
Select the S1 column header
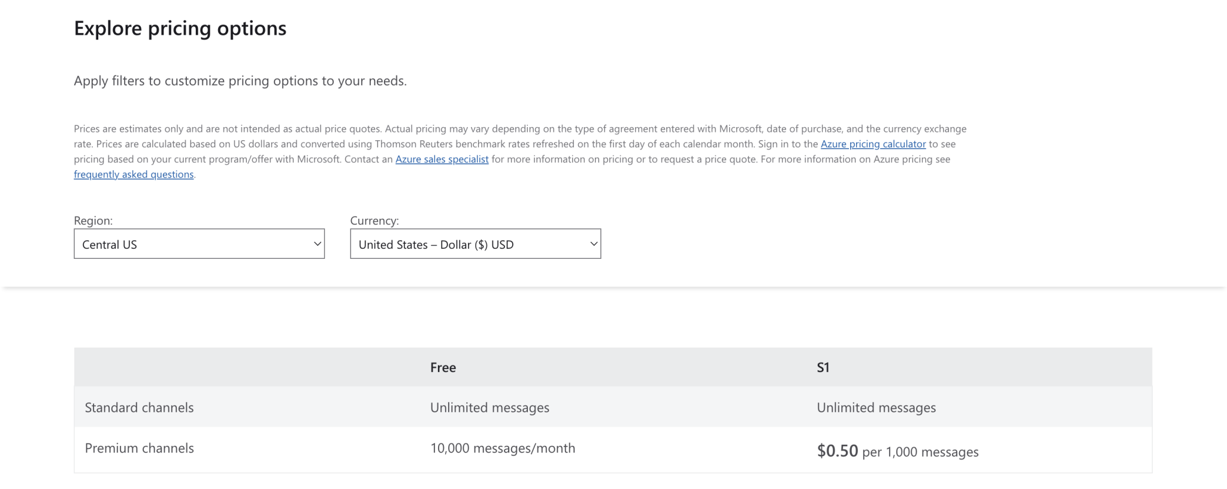coord(823,367)
